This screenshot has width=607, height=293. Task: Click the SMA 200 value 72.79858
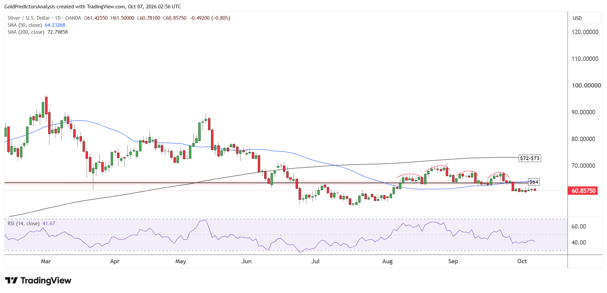pyautogui.click(x=58, y=32)
